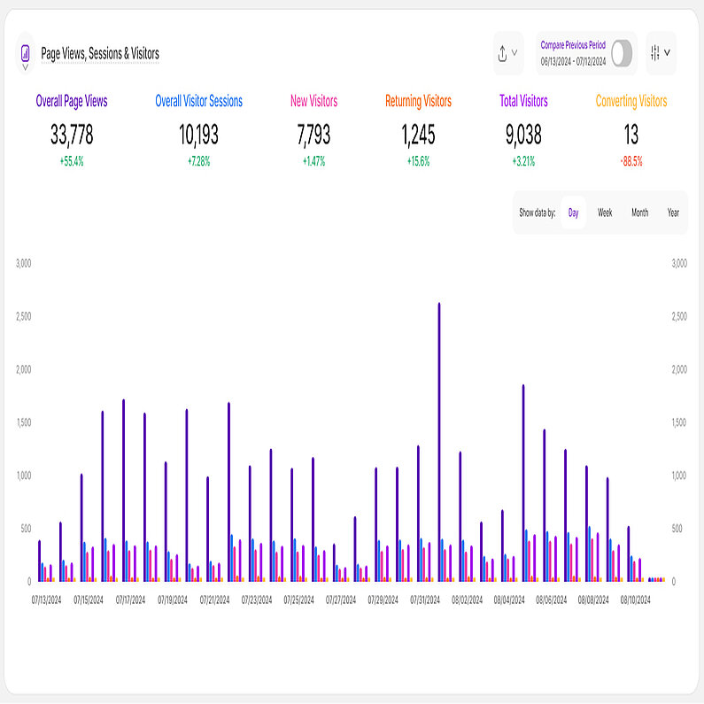Image resolution: width=704 pixels, height=704 pixels.
Task: Show data by Year
Action: pos(673,213)
